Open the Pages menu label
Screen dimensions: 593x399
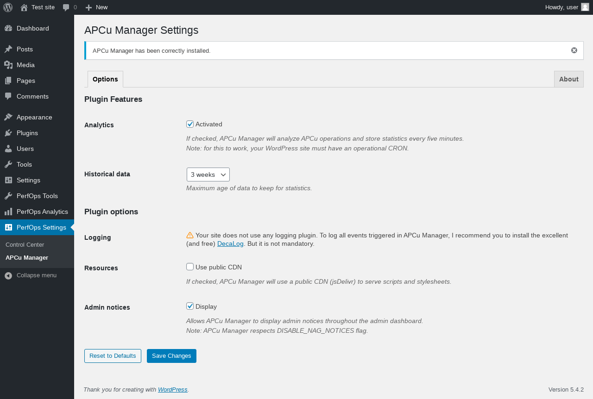[26, 81]
